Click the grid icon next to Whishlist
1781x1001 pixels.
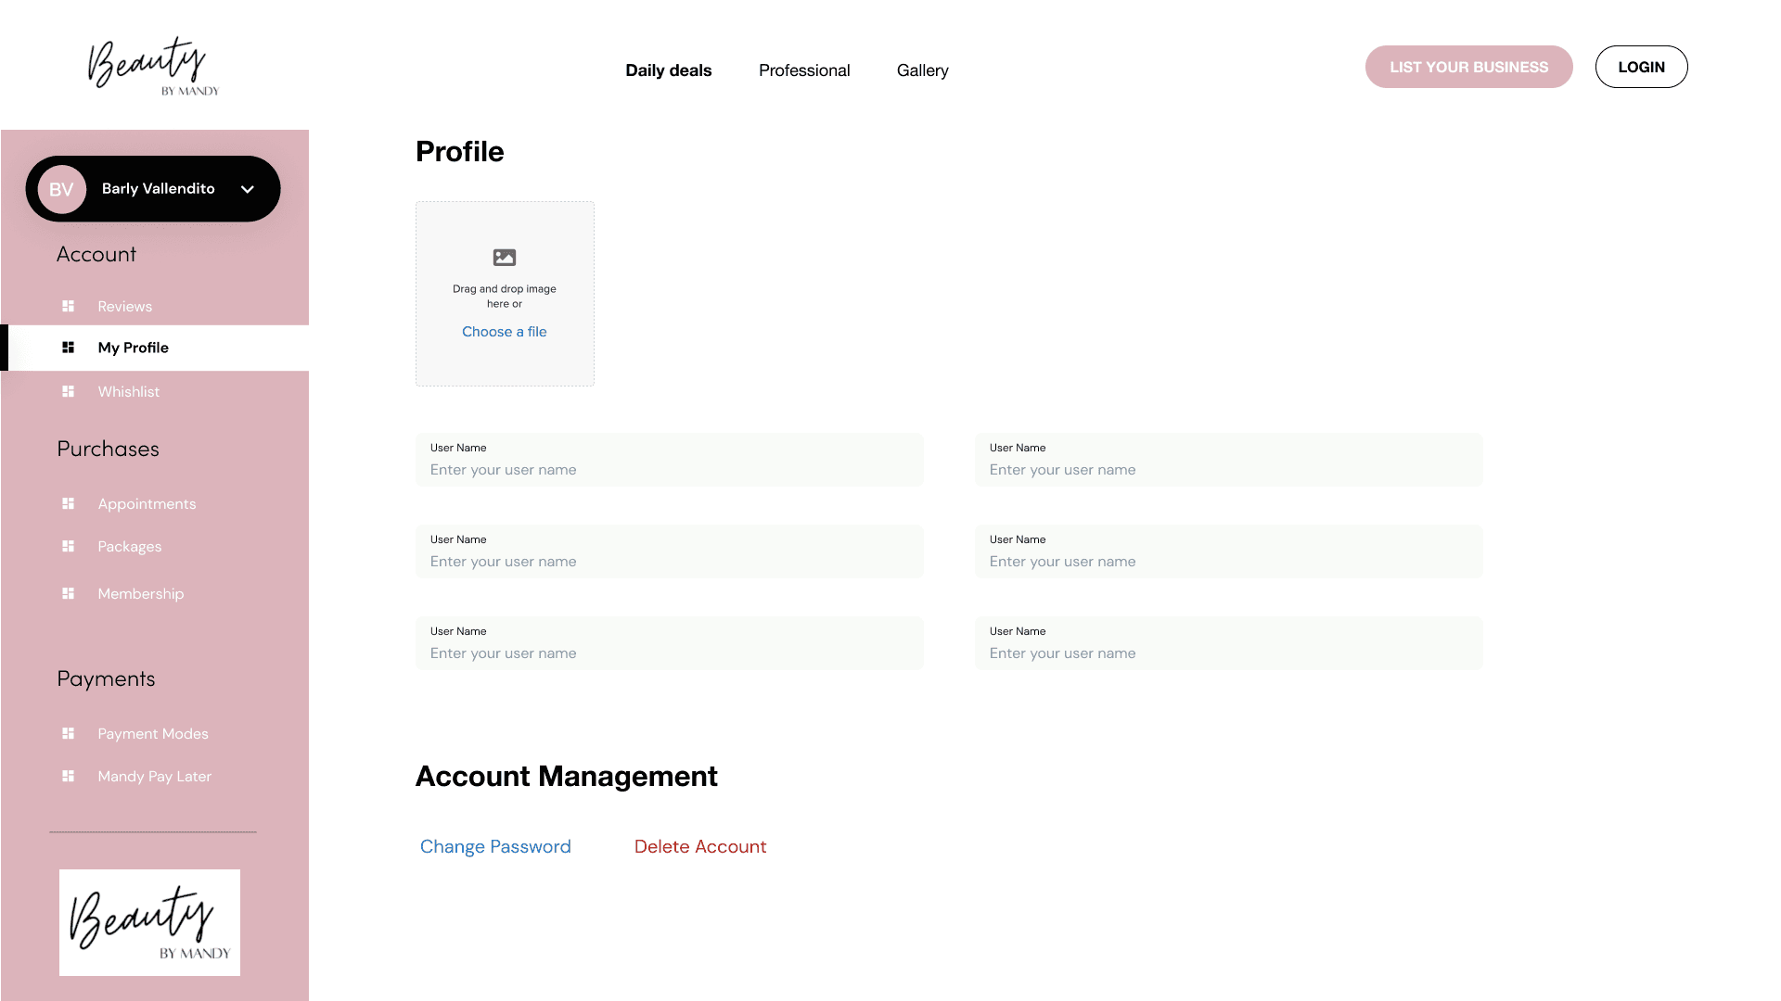[x=68, y=391]
